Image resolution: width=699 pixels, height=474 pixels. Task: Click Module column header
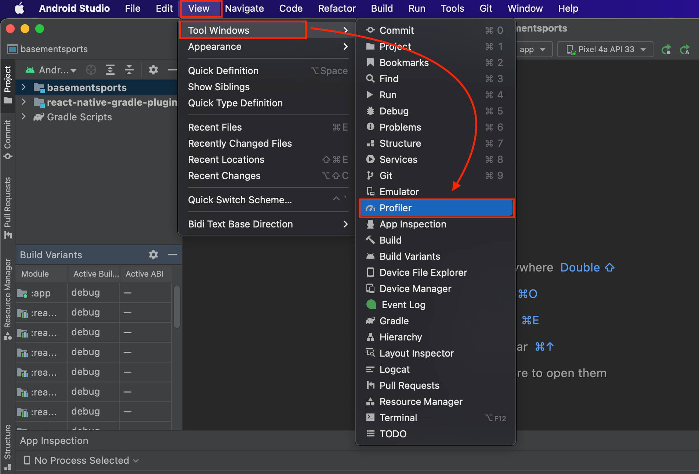41,274
